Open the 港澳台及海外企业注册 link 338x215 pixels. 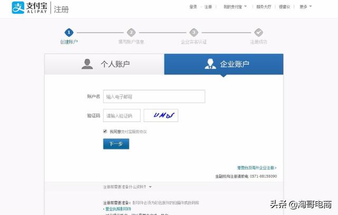coord(257,167)
